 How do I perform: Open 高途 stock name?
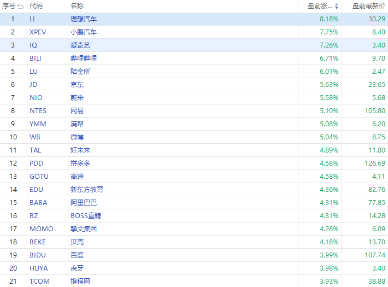[x=77, y=177]
